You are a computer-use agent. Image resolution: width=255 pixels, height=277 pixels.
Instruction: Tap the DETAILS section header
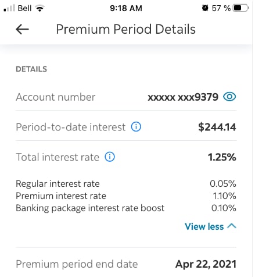click(x=31, y=69)
